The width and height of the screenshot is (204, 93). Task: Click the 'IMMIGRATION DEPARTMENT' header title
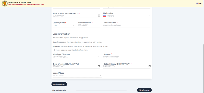tap(20, 3)
